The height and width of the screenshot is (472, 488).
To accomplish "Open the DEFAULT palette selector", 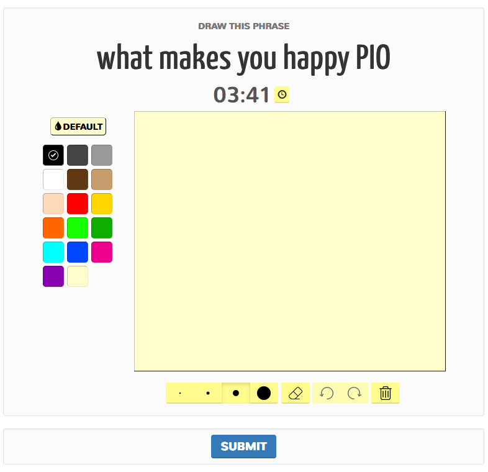I will point(78,127).
